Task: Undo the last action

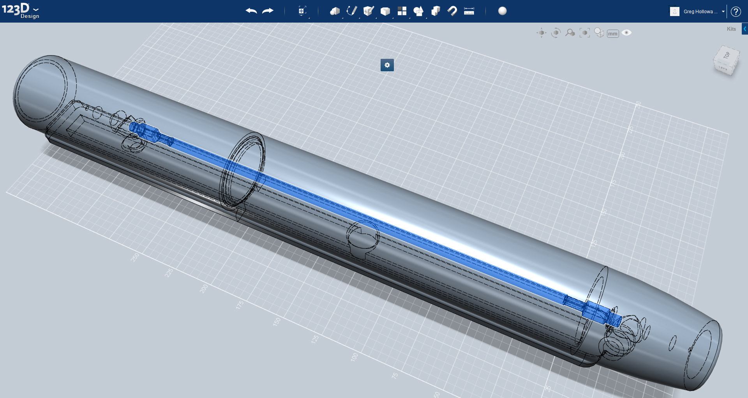Action: [251, 11]
